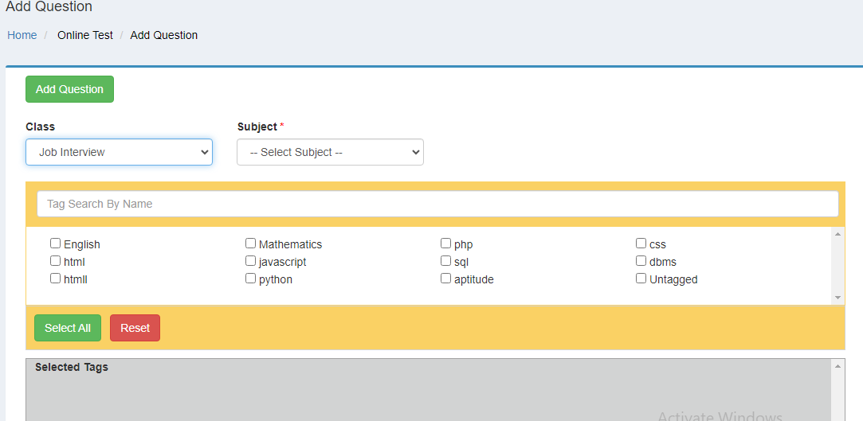
Task: Toggle the sql tag checkbox
Action: (x=446, y=261)
